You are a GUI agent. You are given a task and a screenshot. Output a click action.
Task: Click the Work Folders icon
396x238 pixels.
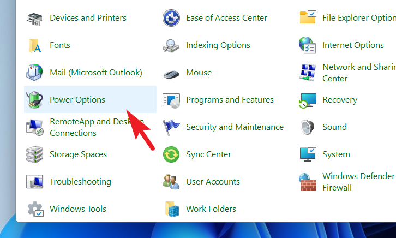(172, 209)
